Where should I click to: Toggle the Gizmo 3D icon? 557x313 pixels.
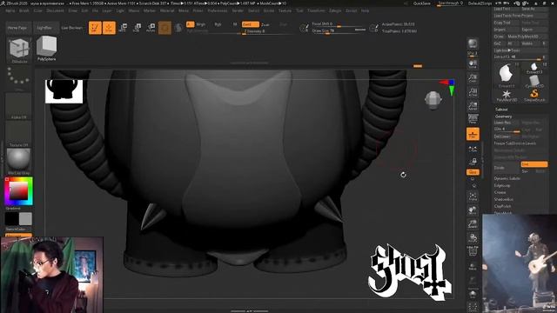pyautogui.click(x=164, y=28)
